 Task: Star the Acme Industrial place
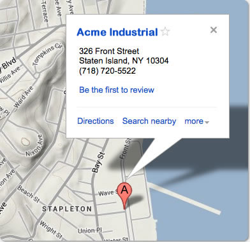pos(165,32)
